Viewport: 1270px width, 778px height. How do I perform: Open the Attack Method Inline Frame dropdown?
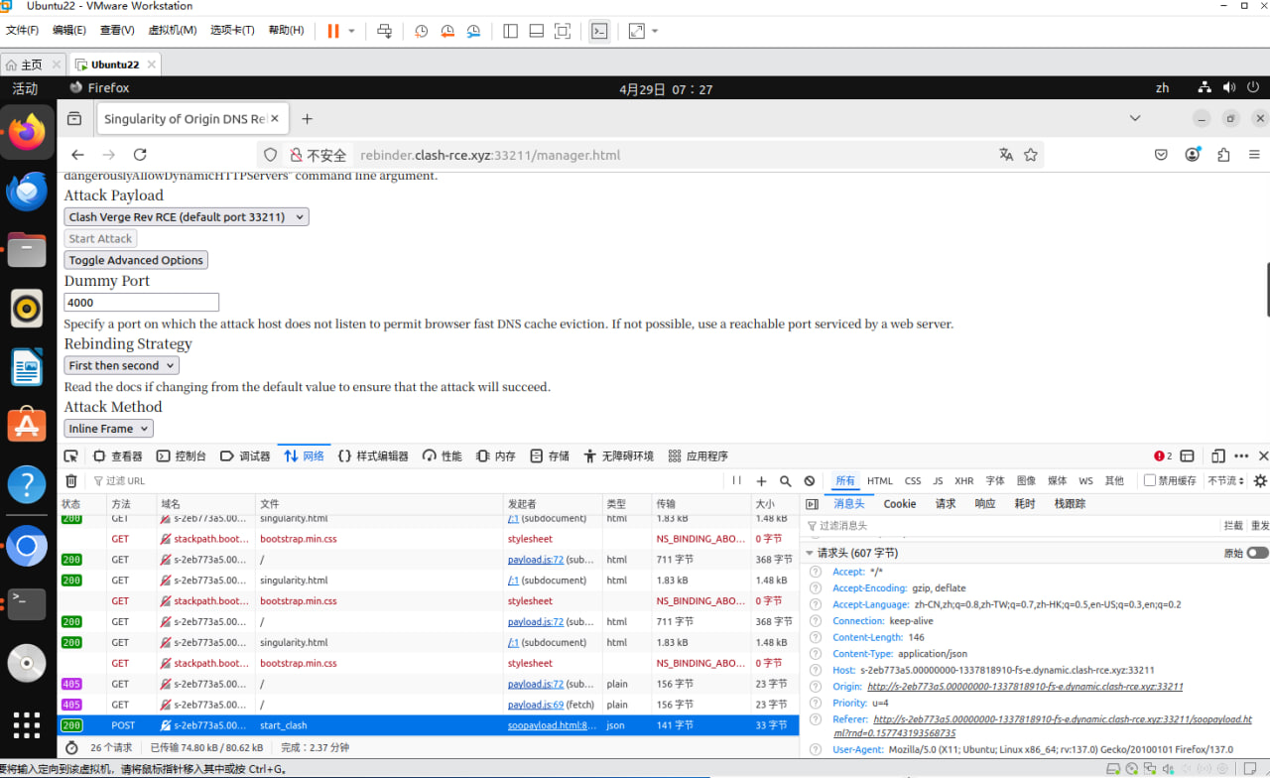tap(109, 429)
